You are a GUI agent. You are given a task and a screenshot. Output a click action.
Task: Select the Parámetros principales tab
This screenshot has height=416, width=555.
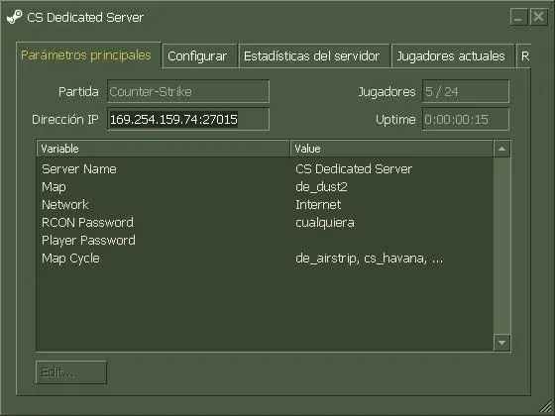(88, 55)
